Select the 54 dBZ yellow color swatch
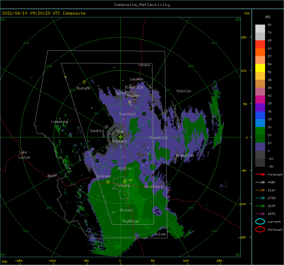Viewport: 284px width, 265px height. click(260, 68)
